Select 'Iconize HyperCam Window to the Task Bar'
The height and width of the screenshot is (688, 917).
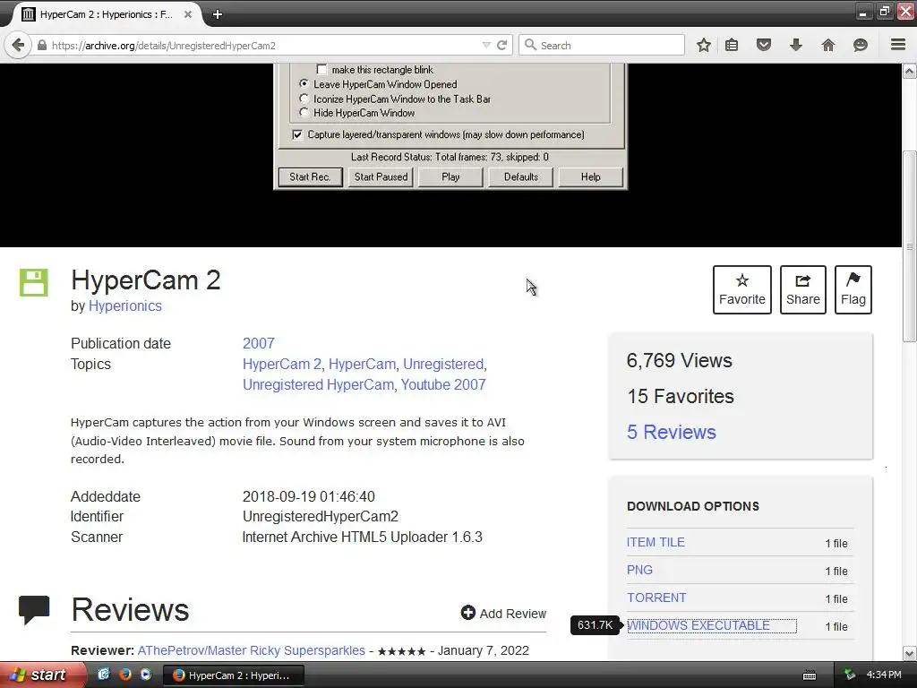click(x=304, y=99)
